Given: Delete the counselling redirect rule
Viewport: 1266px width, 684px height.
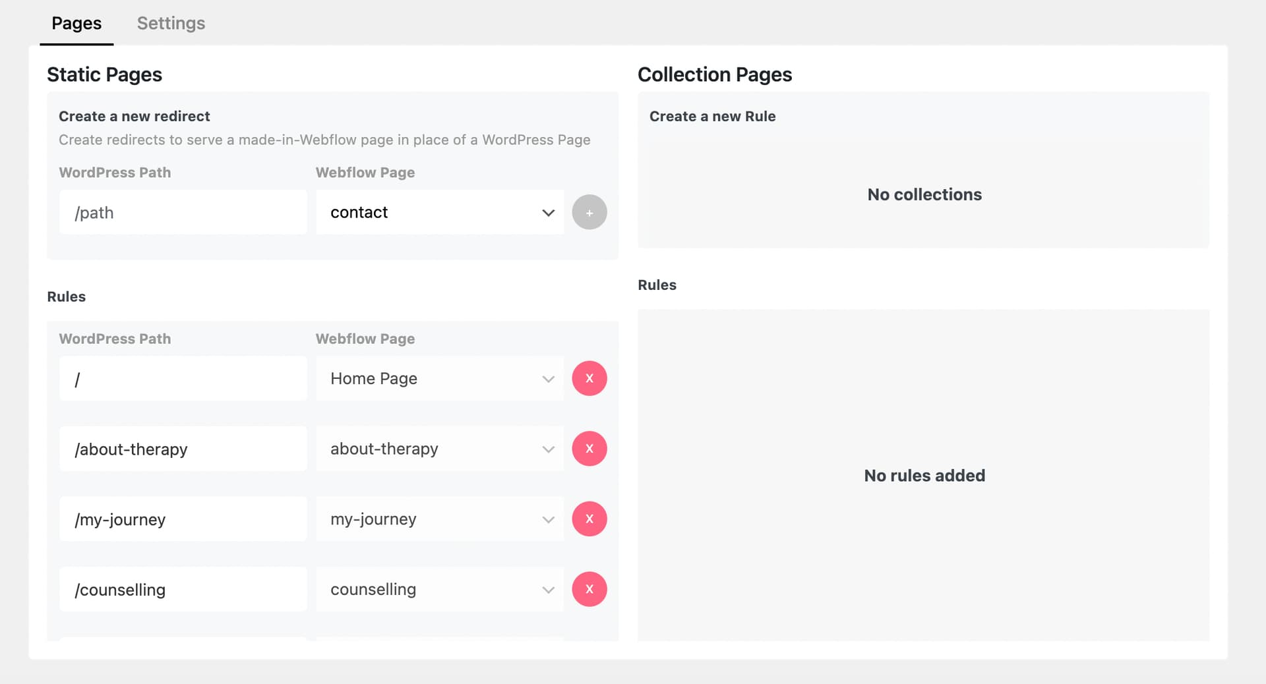Looking at the screenshot, I should [x=589, y=589].
